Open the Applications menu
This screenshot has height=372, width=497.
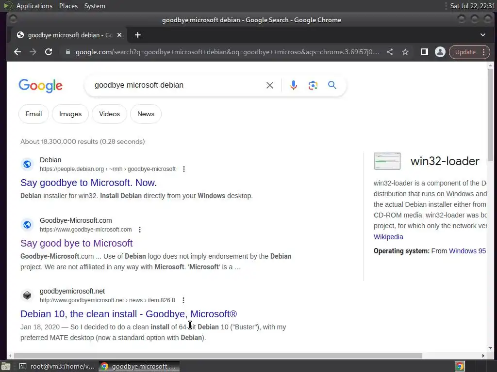point(34,6)
